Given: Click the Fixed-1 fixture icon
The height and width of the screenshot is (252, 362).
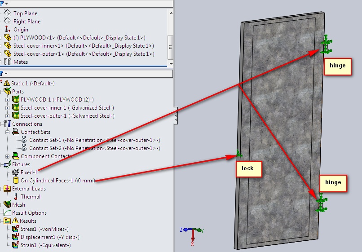Looking at the screenshot, I should tap(15, 172).
